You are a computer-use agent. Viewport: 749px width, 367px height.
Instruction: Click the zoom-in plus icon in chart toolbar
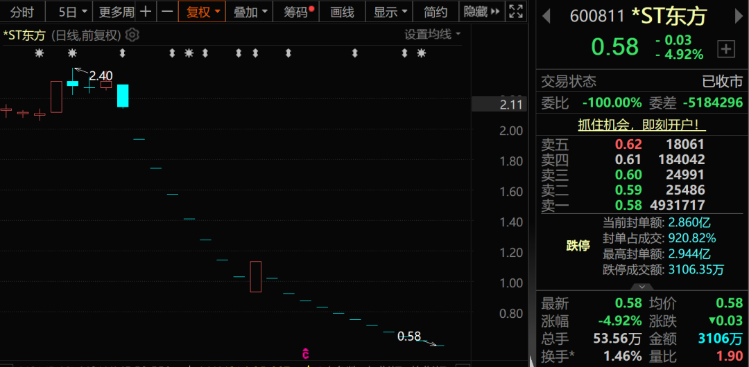pyautogui.click(x=145, y=12)
